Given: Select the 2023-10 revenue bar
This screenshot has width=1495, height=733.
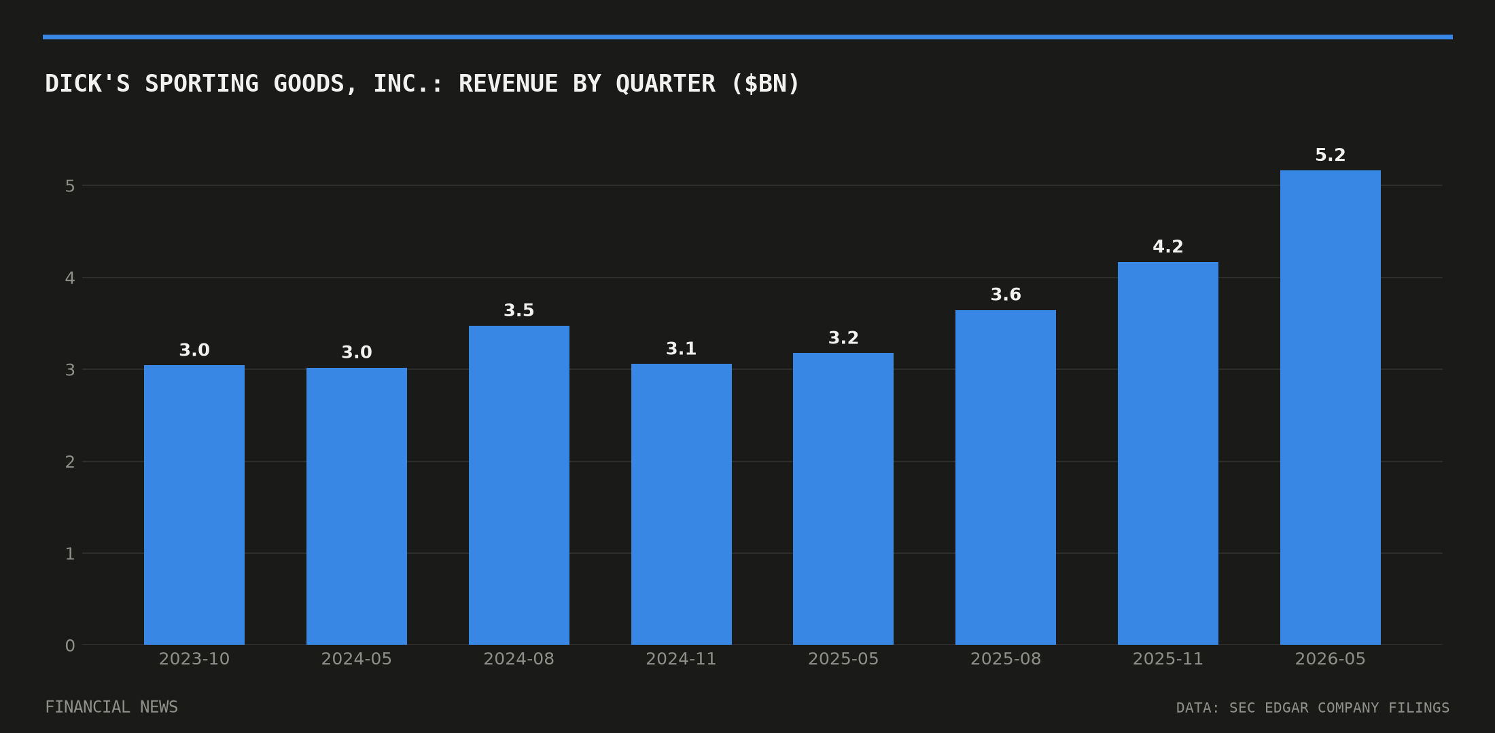Looking at the screenshot, I should [194, 505].
